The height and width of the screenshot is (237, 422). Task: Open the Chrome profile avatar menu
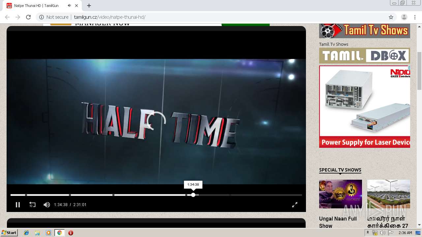click(x=404, y=17)
